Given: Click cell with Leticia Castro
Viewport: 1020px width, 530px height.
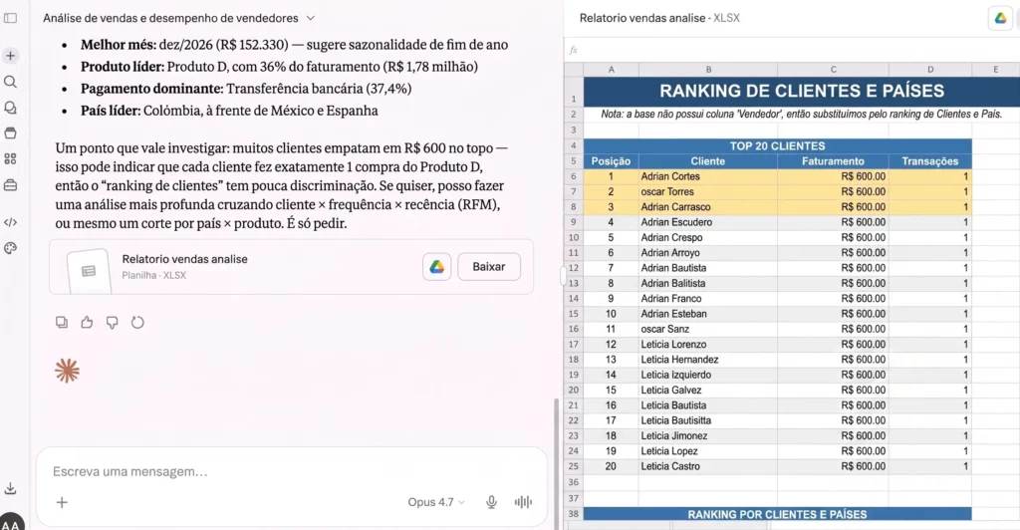Looking at the screenshot, I should point(708,466).
